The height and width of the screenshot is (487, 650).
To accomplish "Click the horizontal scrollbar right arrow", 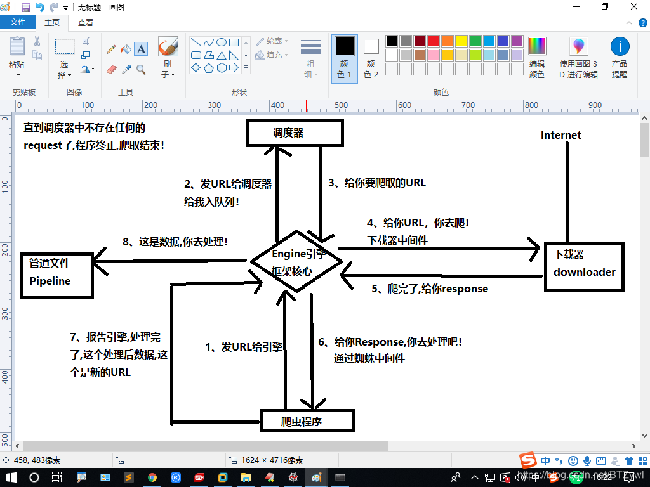I will pyautogui.click(x=634, y=446).
